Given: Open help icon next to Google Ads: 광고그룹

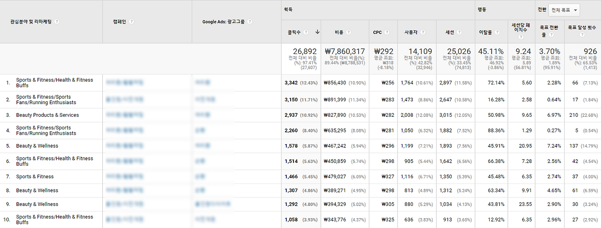Looking at the screenshot, I should click(x=250, y=22).
